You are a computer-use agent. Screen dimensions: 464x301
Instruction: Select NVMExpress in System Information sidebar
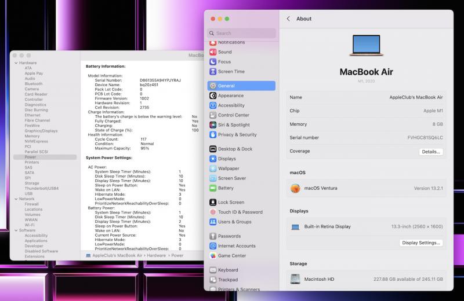point(36,141)
